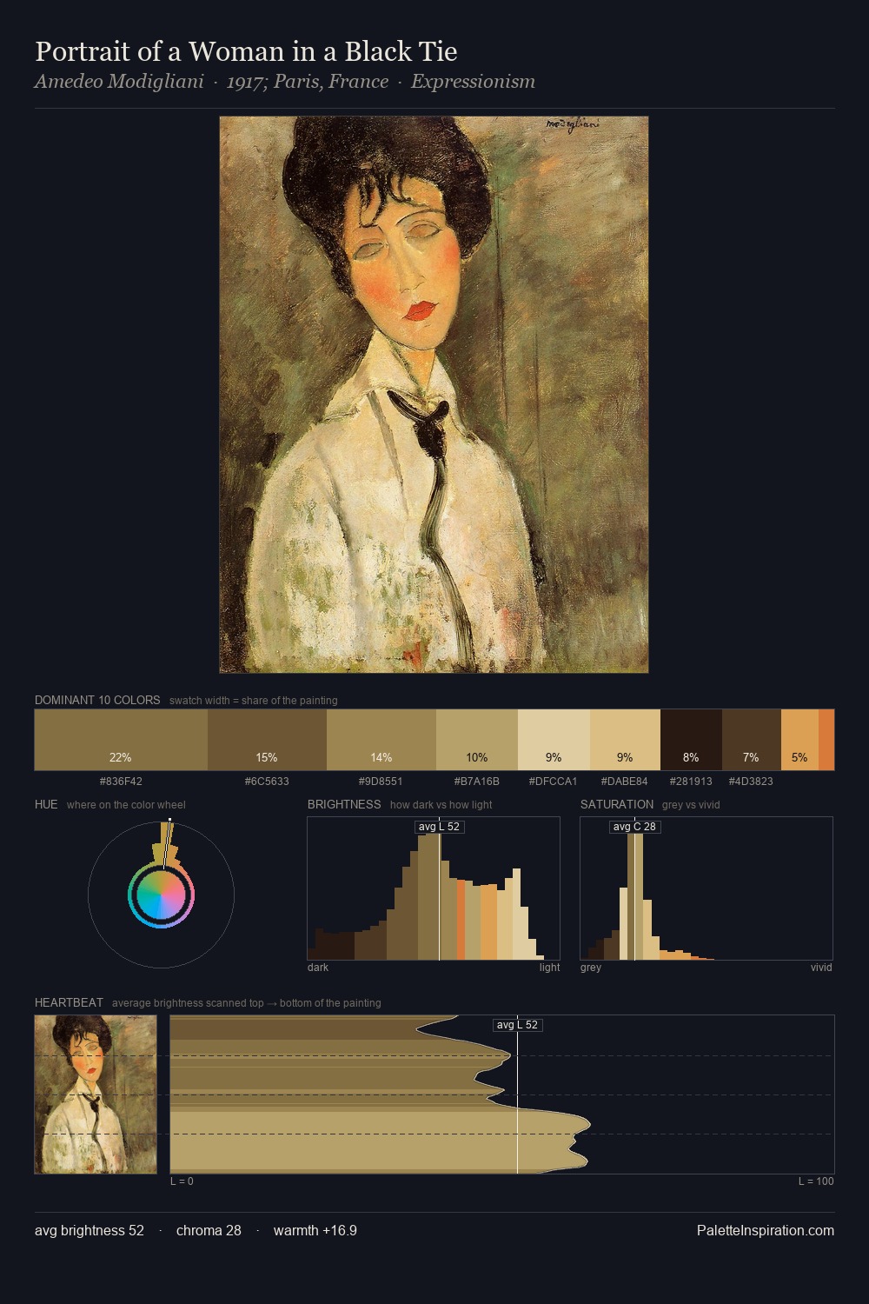The height and width of the screenshot is (1304, 869).
Task: Click the 'DOMINANT 10 COLORS' heading
Action: click(x=97, y=700)
